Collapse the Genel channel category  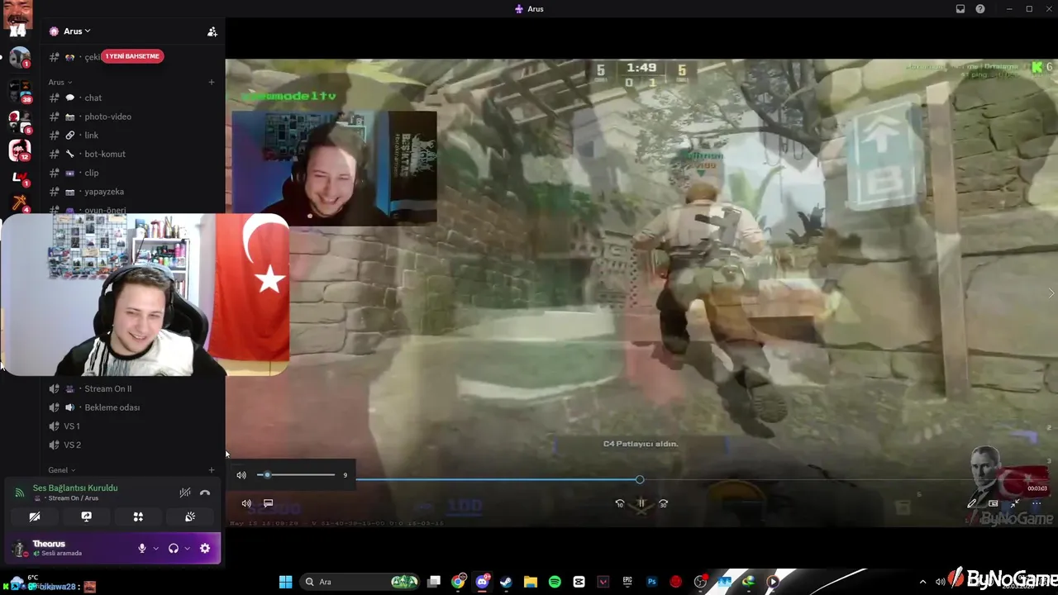tap(62, 469)
